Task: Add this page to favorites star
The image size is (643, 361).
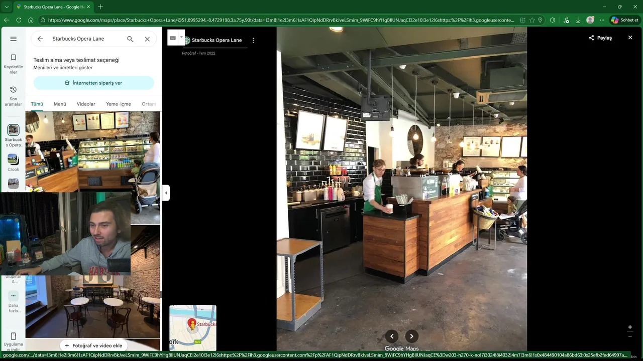Action: coord(532,20)
